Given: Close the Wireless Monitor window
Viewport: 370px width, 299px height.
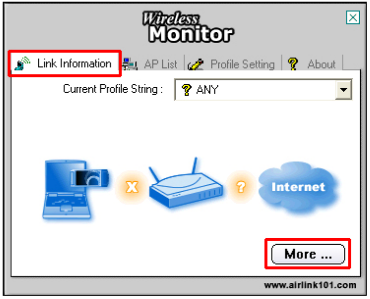Looking at the screenshot, I should point(353,17).
